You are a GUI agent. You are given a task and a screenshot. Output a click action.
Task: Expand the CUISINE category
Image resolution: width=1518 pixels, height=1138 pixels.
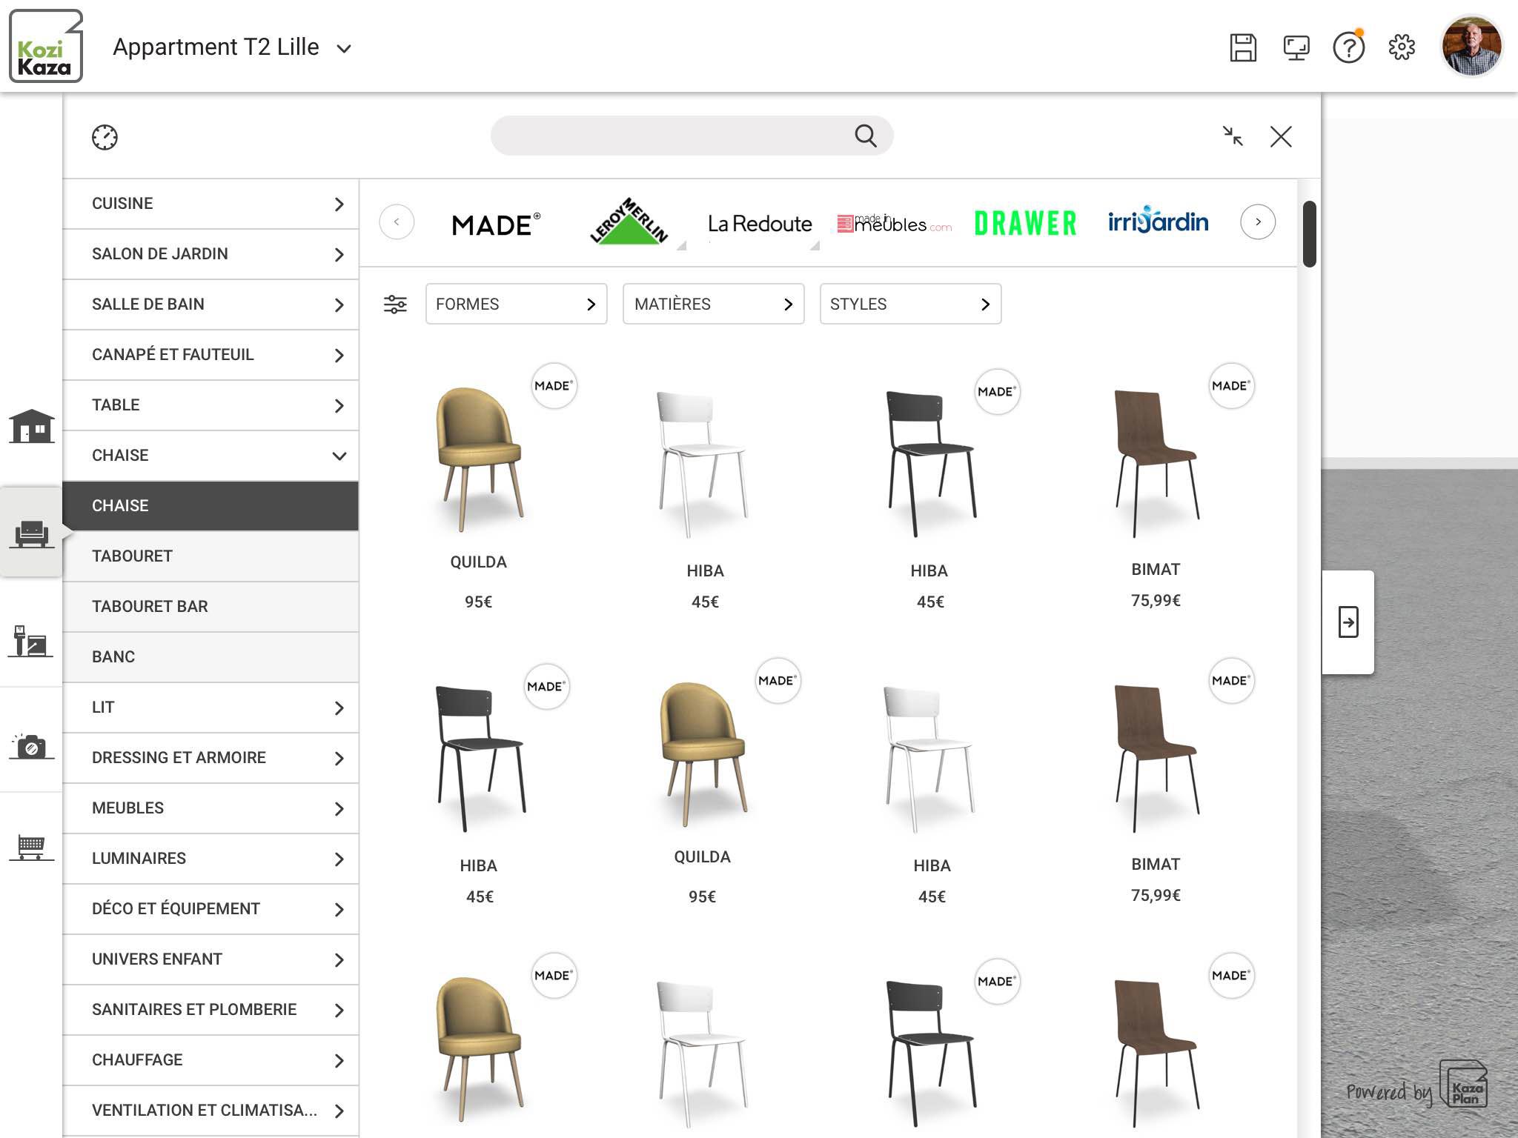[211, 204]
